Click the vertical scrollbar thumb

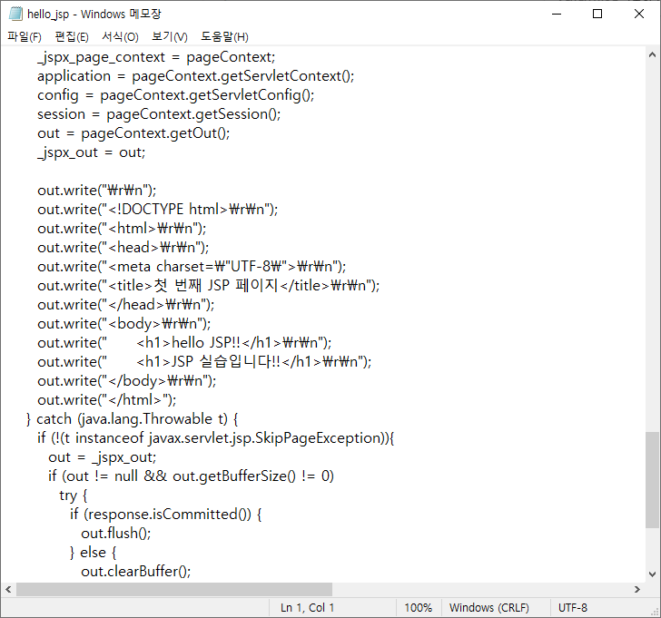tap(652, 480)
